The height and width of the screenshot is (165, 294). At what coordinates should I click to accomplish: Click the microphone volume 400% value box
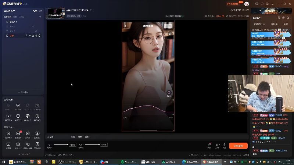(72, 144)
